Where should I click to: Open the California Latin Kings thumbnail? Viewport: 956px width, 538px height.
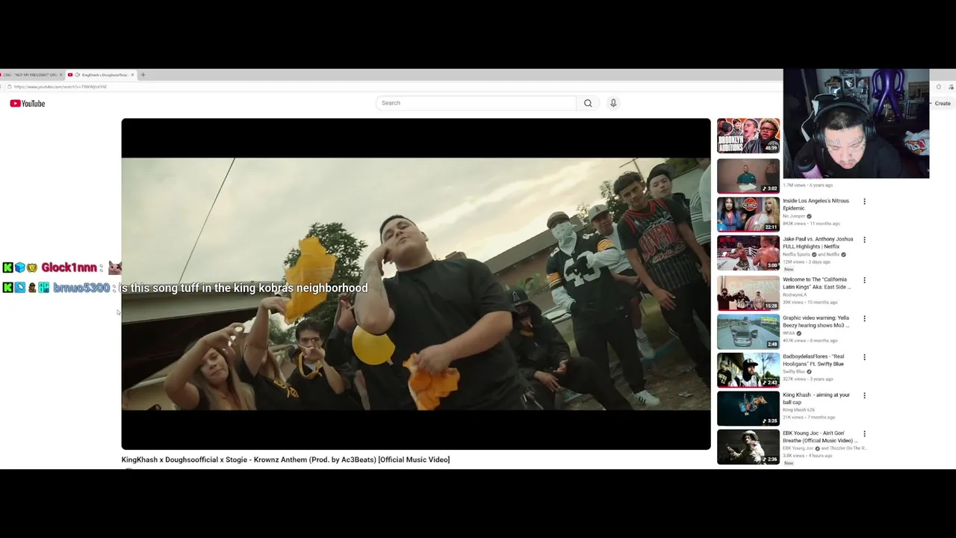coord(748,293)
